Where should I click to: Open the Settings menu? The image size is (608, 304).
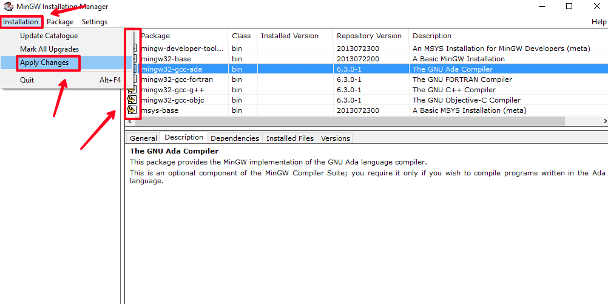[95, 22]
